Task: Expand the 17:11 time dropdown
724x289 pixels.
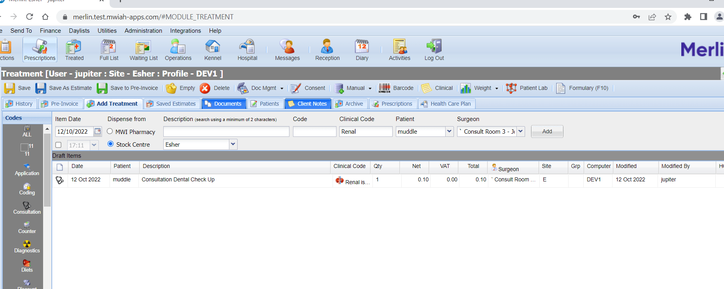Action: coord(94,145)
